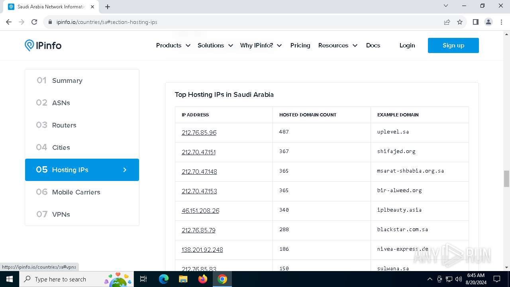The image size is (510, 287).
Task: Click the page vertical scrollbar thumb
Action: [x=506, y=179]
